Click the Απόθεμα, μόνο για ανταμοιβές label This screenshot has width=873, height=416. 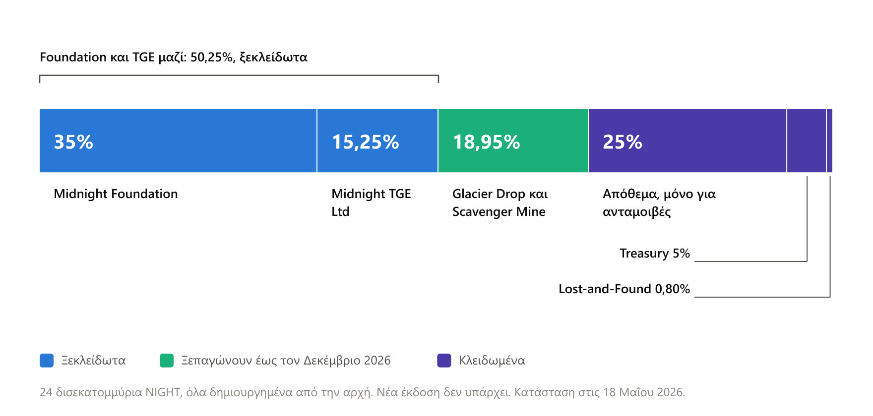tap(659, 203)
